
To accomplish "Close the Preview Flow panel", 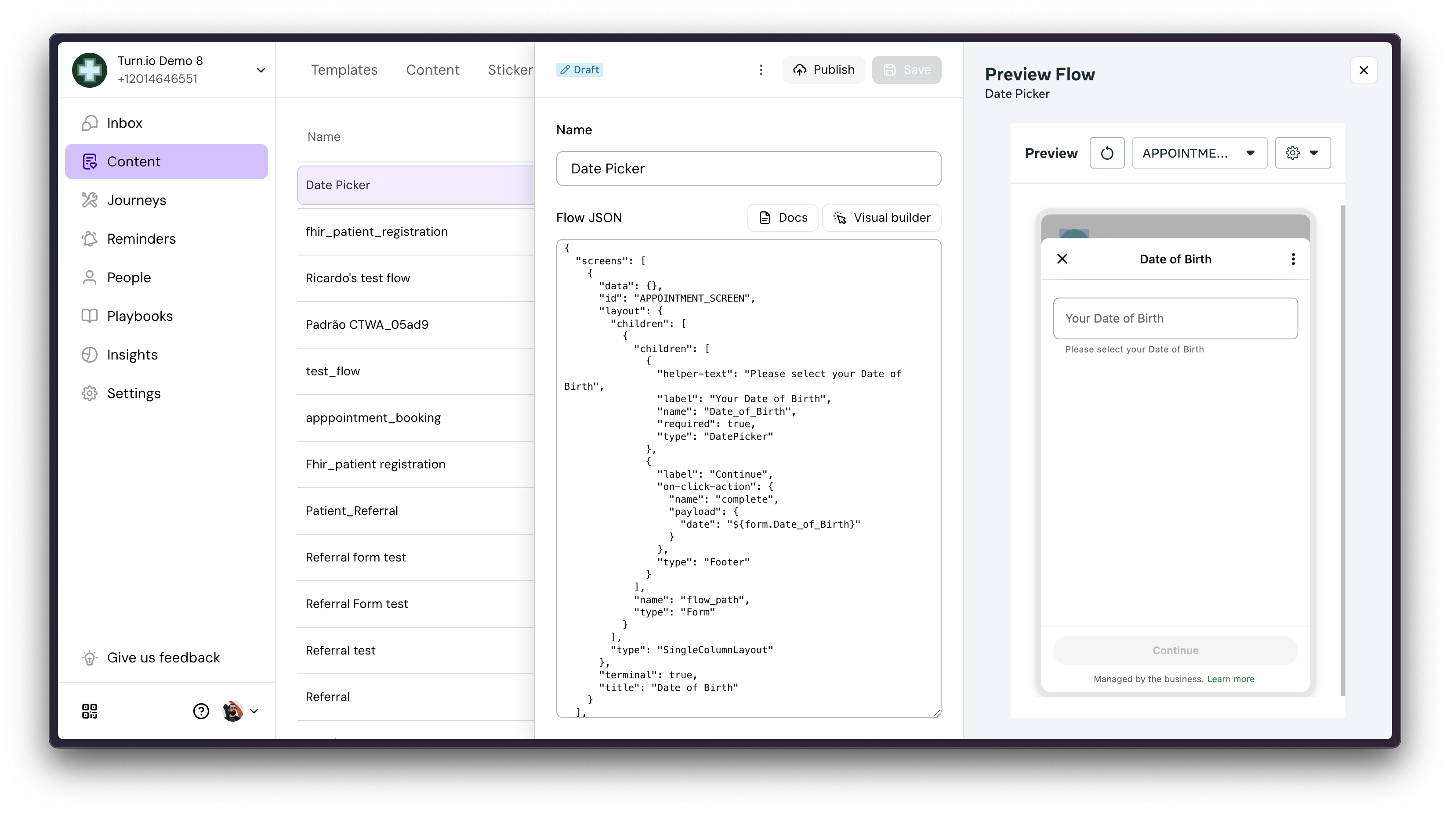I will [x=1363, y=70].
